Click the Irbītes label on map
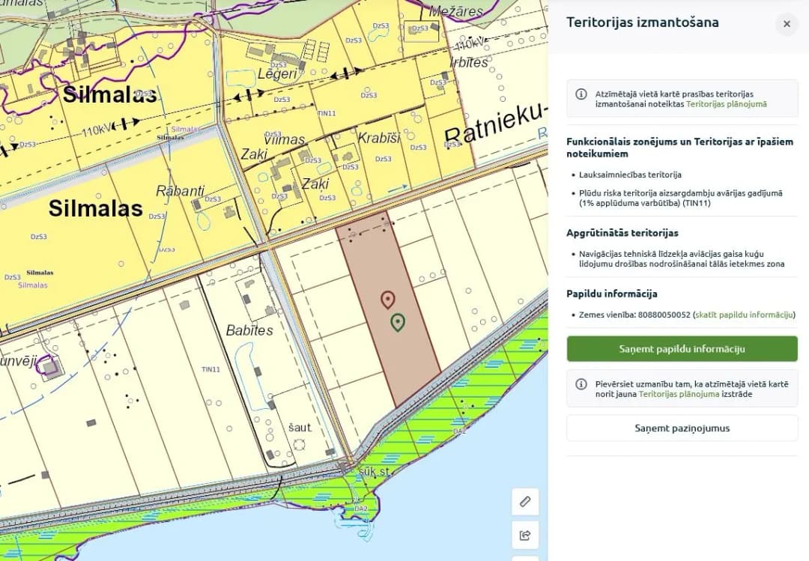809x561 pixels. click(x=468, y=62)
